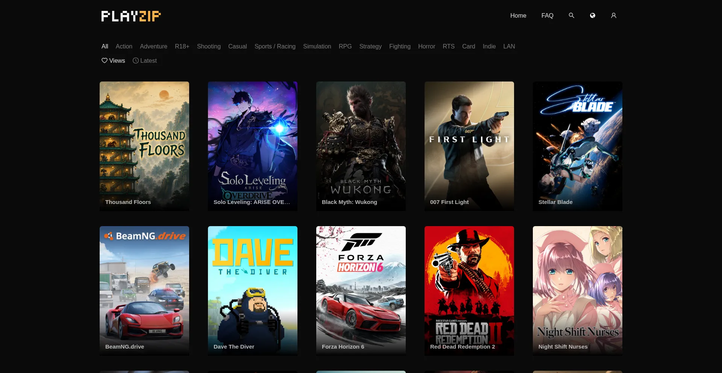Open the Red Dead Redemption 2 cover

point(469,291)
